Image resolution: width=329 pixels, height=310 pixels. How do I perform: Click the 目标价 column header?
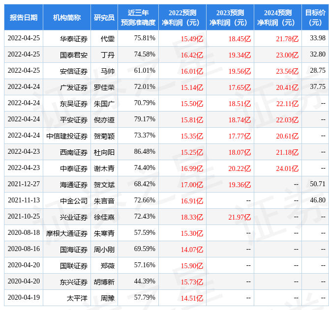click(x=315, y=17)
